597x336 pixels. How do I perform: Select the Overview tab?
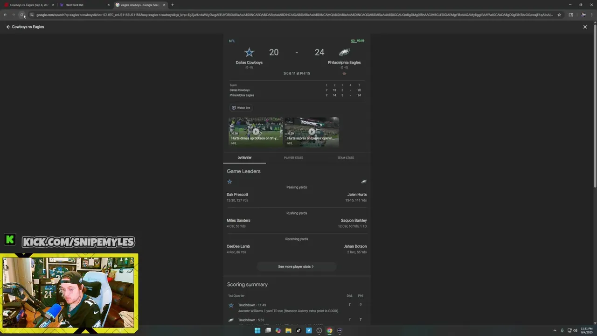244,158
